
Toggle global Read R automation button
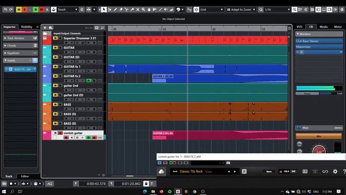click(x=36, y=10)
